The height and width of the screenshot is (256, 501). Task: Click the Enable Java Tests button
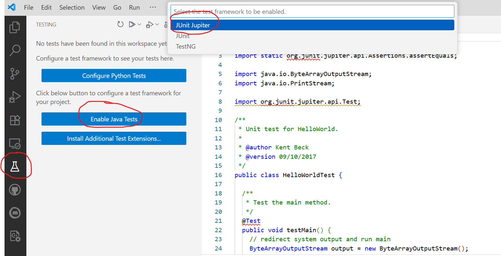[114, 119]
